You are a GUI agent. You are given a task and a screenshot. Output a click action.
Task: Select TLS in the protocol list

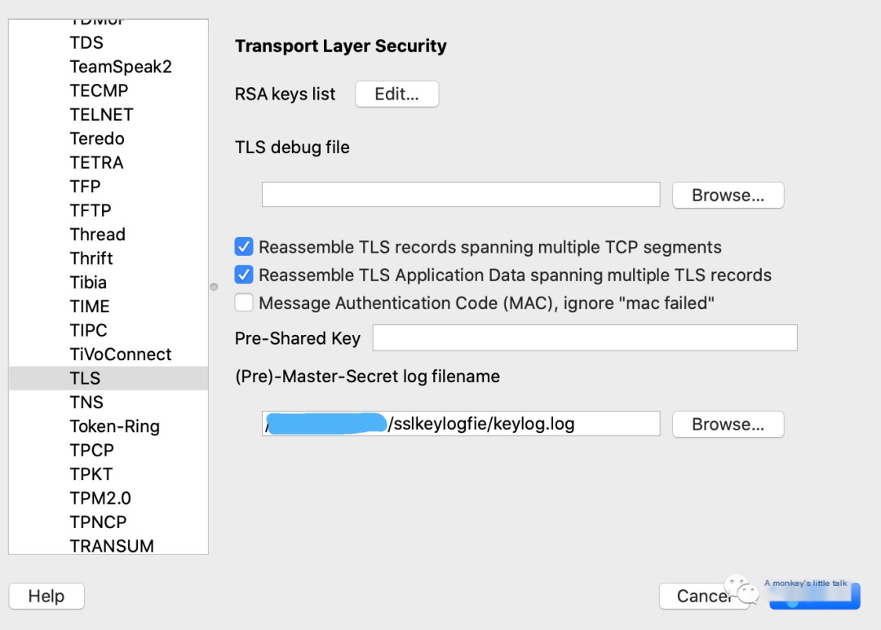(108, 378)
